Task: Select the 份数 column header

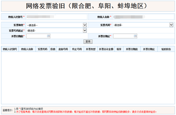Action: [53, 49]
